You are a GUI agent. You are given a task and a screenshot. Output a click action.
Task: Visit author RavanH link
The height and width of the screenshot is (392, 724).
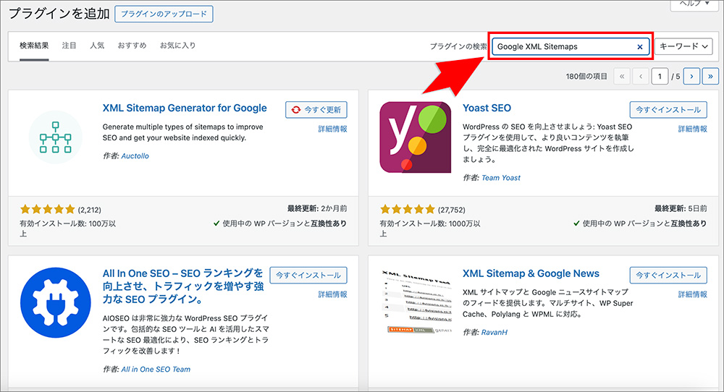click(494, 332)
